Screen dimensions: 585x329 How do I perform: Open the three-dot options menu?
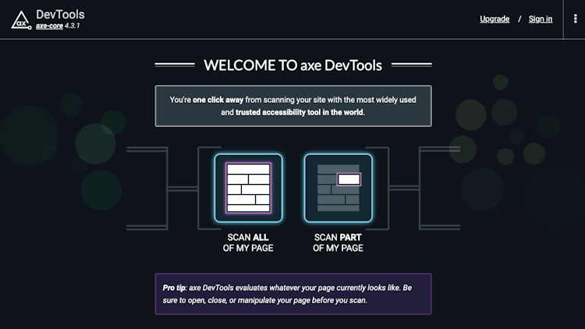tap(575, 19)
